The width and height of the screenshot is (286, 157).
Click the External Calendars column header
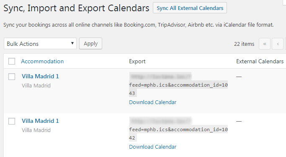coord(260,61)
